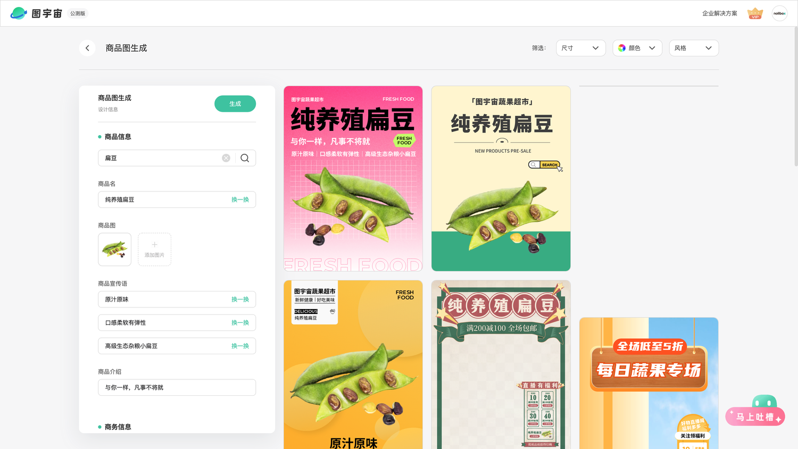Click 换一换 next to 口感柔软有弹性
The image size is (798, 449).
click(240, 323)
